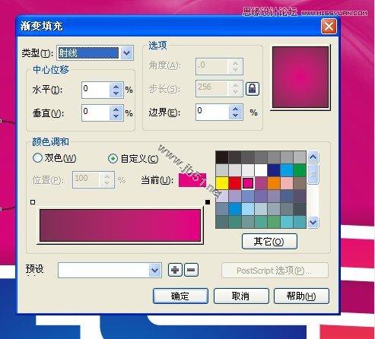This screenshot has width=375, height=339.
Task: Click the 垂直 vertical offset input field
Action: pos(96,112)
